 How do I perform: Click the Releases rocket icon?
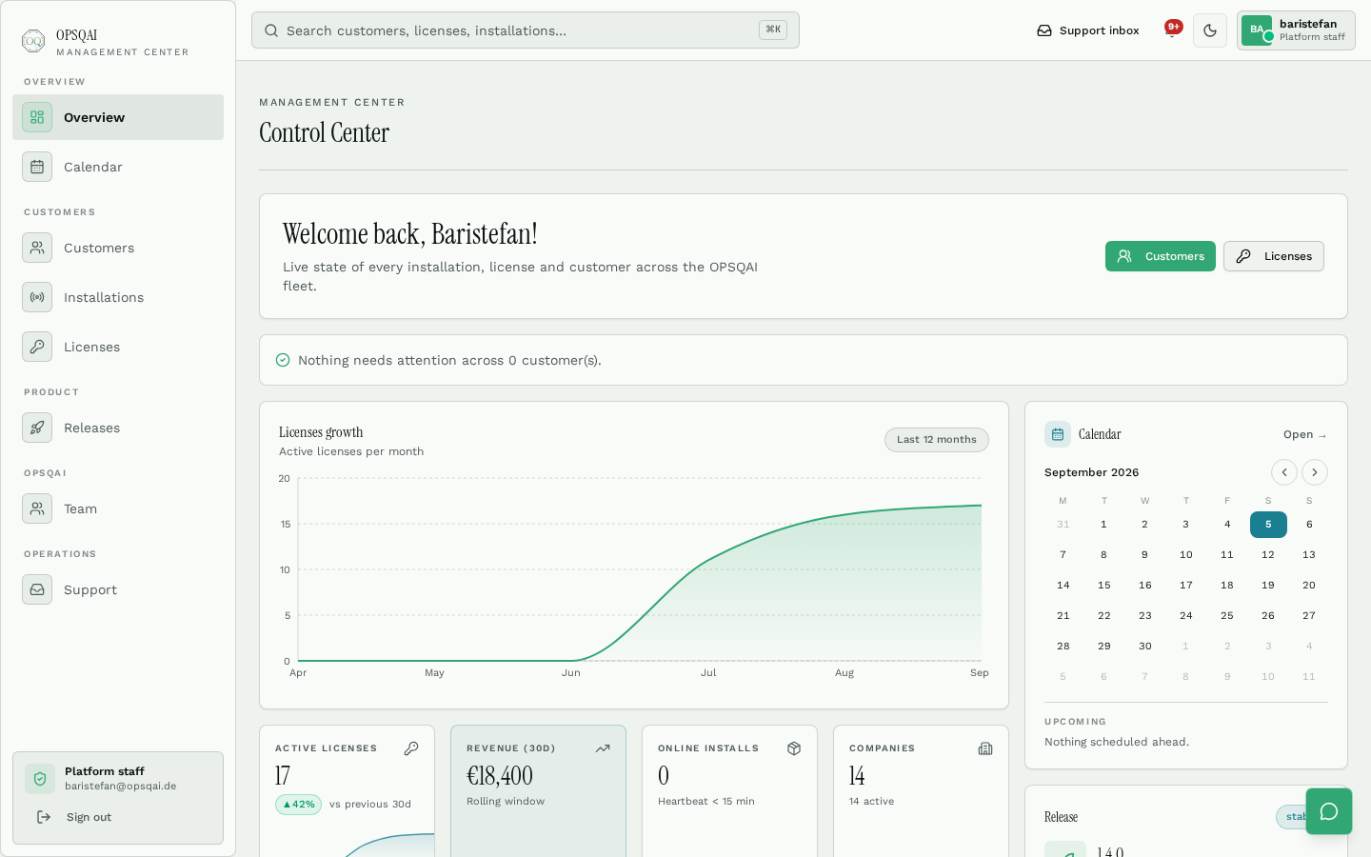tap(37, 428)
